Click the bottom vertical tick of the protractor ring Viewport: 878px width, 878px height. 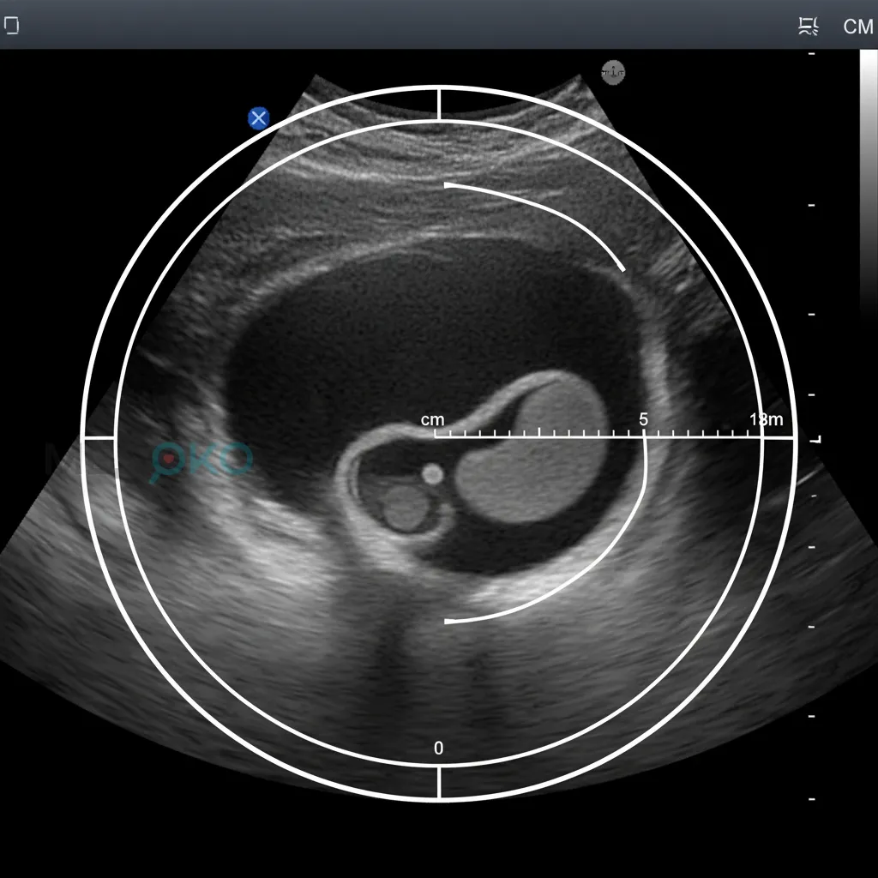coord(439,782)
